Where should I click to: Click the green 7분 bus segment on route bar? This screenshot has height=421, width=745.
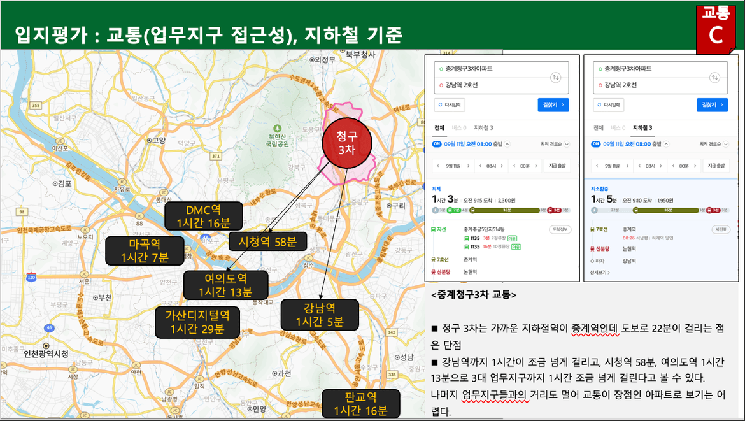coord(455,210)
